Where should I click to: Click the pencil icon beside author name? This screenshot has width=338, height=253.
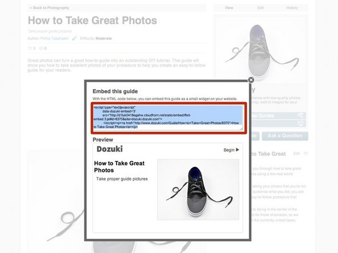point(74,38)
